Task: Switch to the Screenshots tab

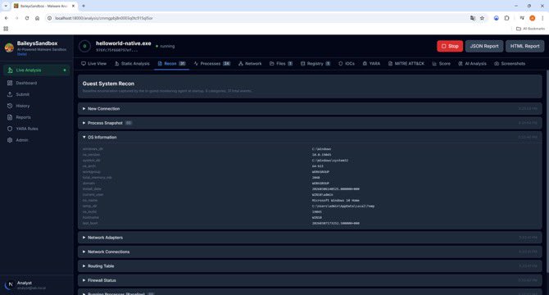Action: pos(510,64)
